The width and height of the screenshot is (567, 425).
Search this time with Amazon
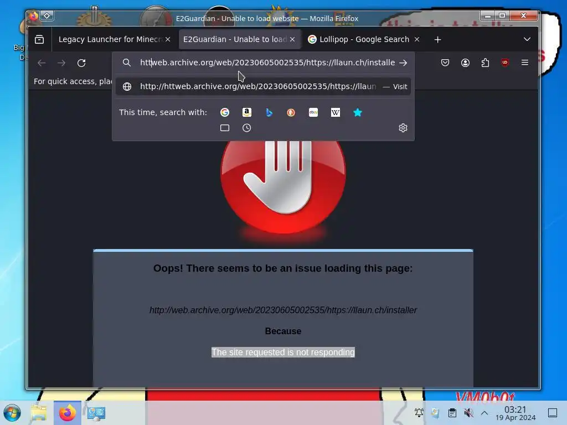click(x=246, y=112)
